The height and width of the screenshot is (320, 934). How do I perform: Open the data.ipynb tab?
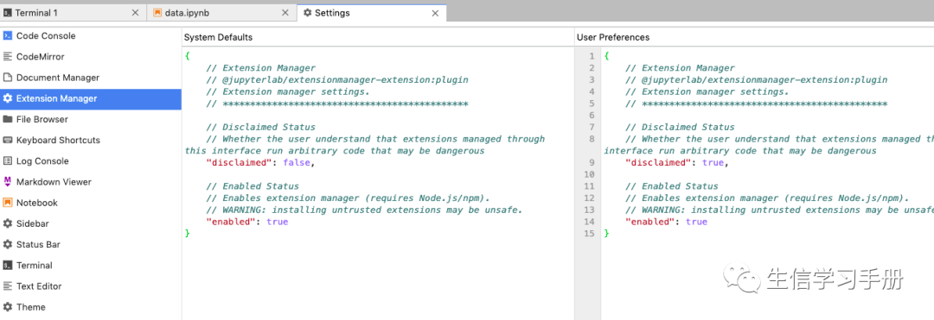(222, 12)
